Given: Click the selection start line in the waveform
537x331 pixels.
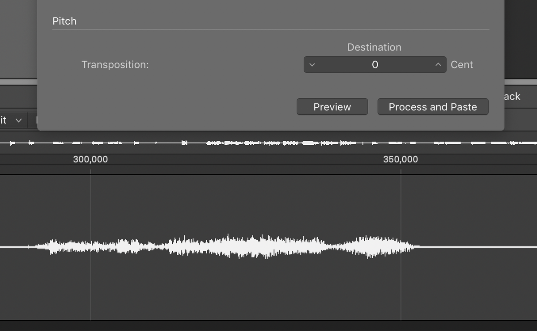Looking at the screenshot, I should click(91, 246).
